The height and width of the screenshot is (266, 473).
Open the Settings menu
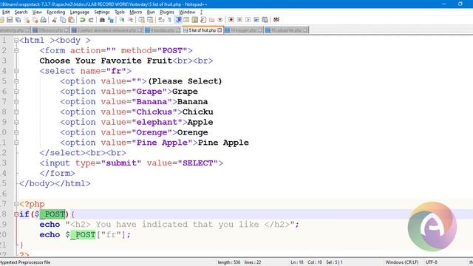(102, 12)
